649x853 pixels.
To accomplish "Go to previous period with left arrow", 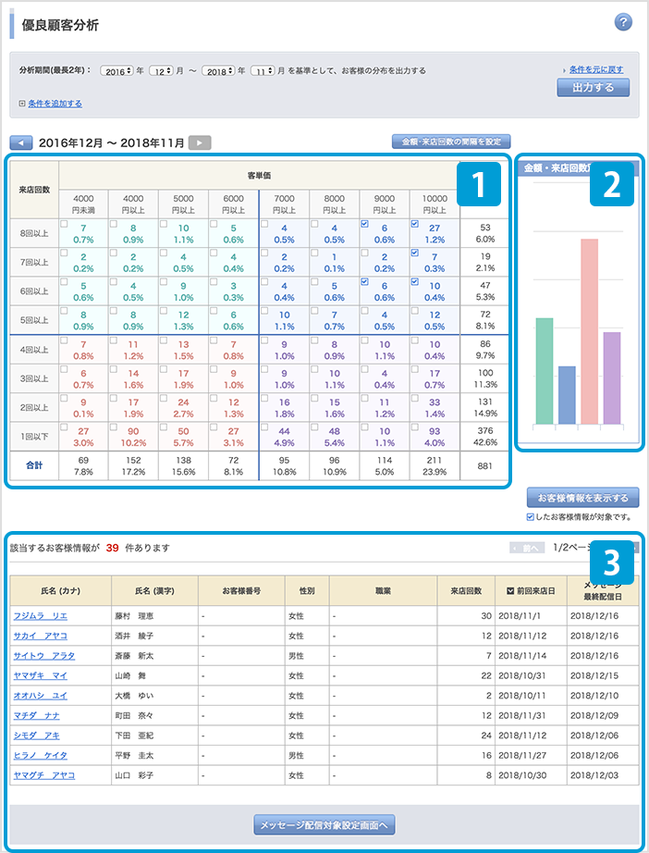I will (x=20, y=143).
